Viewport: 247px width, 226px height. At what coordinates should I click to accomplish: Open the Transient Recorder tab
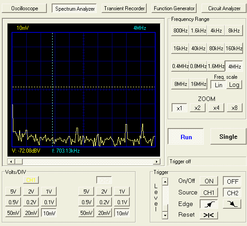124,8
